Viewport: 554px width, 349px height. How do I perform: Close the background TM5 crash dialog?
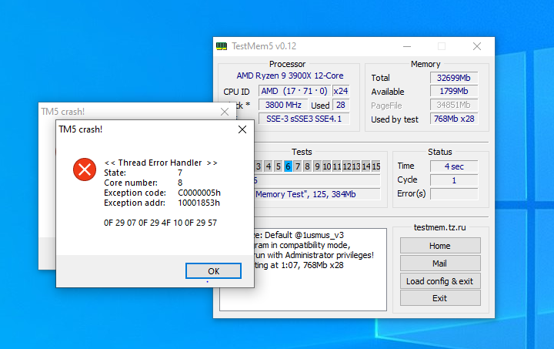(x=225, y=112)
